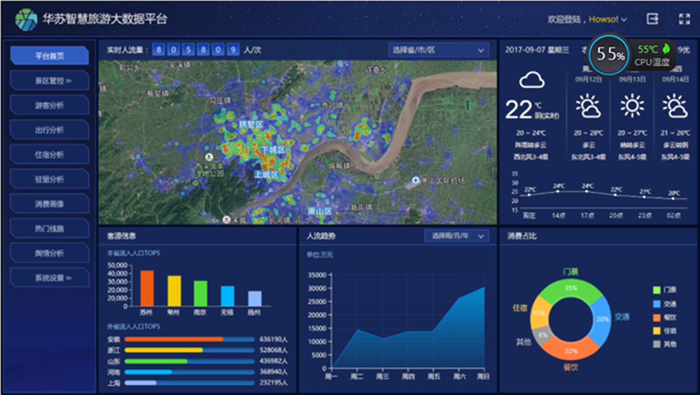Click the 平台首页 home button
700x395 pixels.
coord(49,56)
